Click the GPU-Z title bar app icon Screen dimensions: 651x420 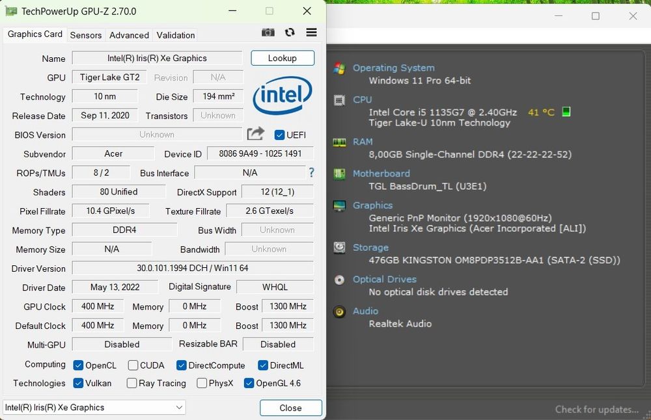pos(11,11)
